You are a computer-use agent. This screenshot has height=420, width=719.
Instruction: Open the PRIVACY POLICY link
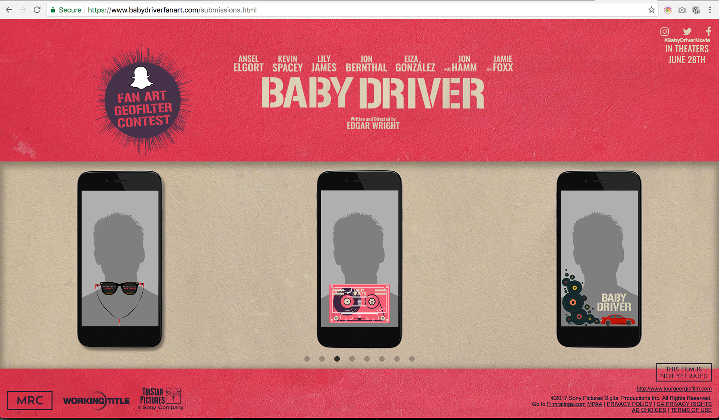click(629, 404)
